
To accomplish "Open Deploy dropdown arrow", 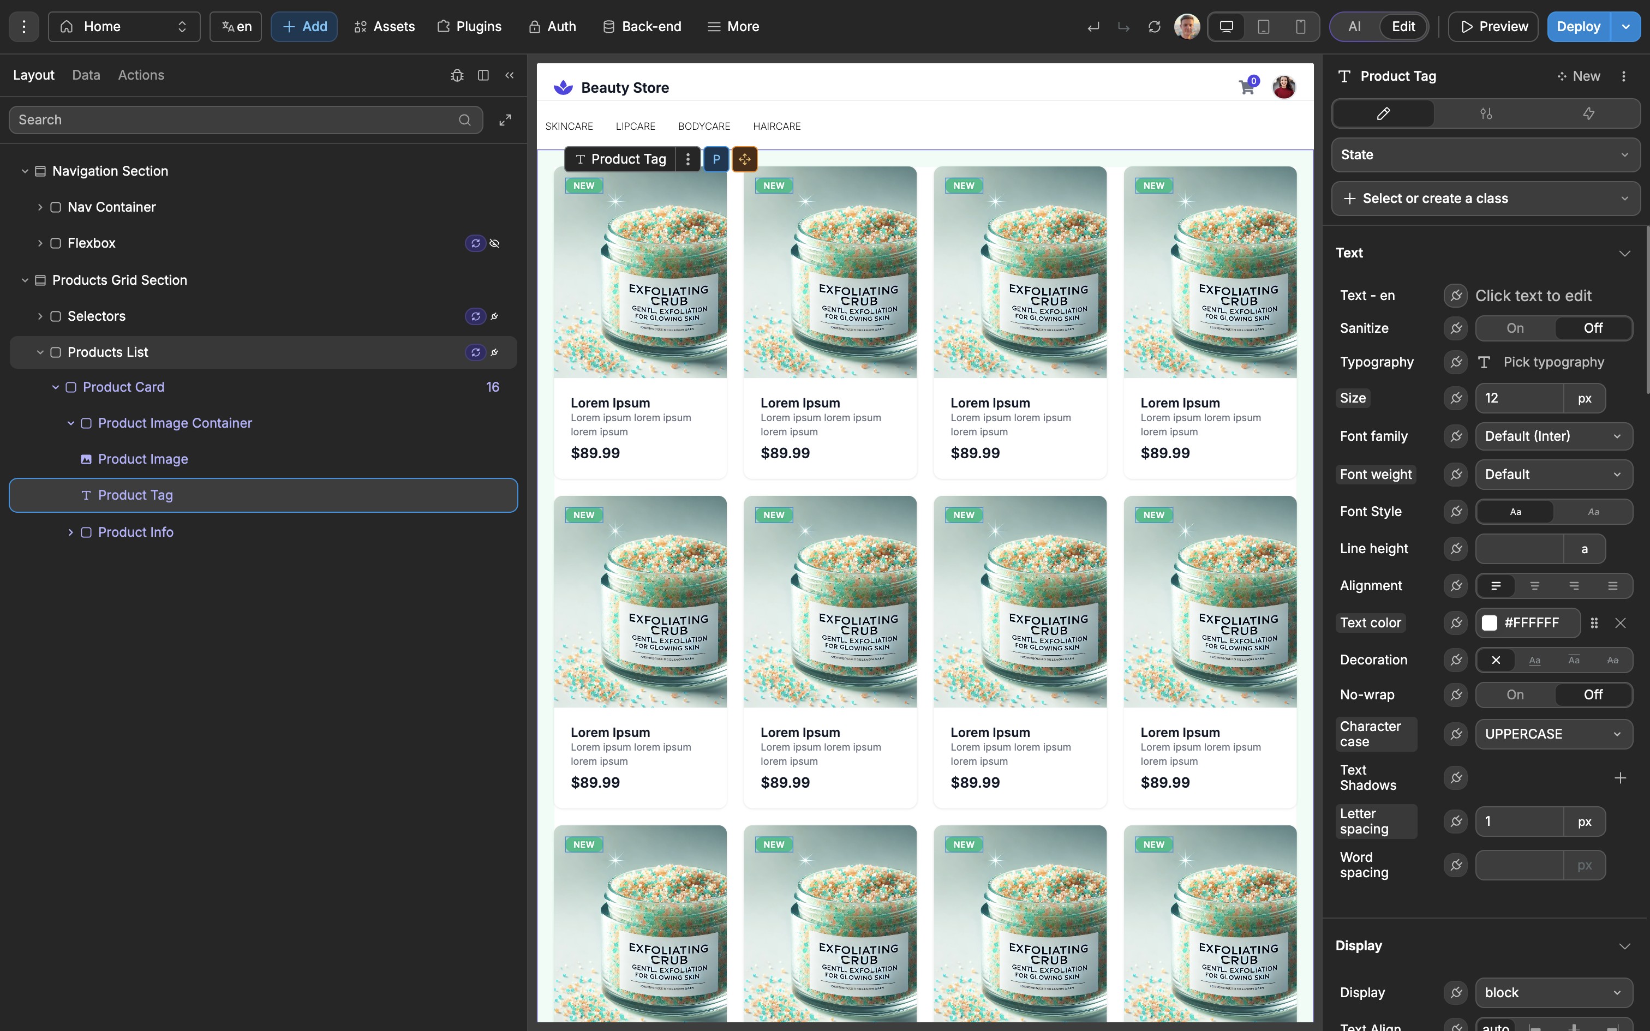I will point(1626,27).
